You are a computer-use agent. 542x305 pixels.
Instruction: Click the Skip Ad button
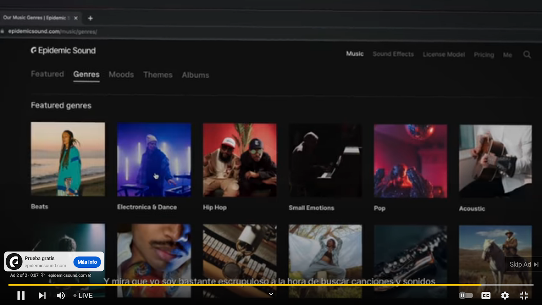524,264
